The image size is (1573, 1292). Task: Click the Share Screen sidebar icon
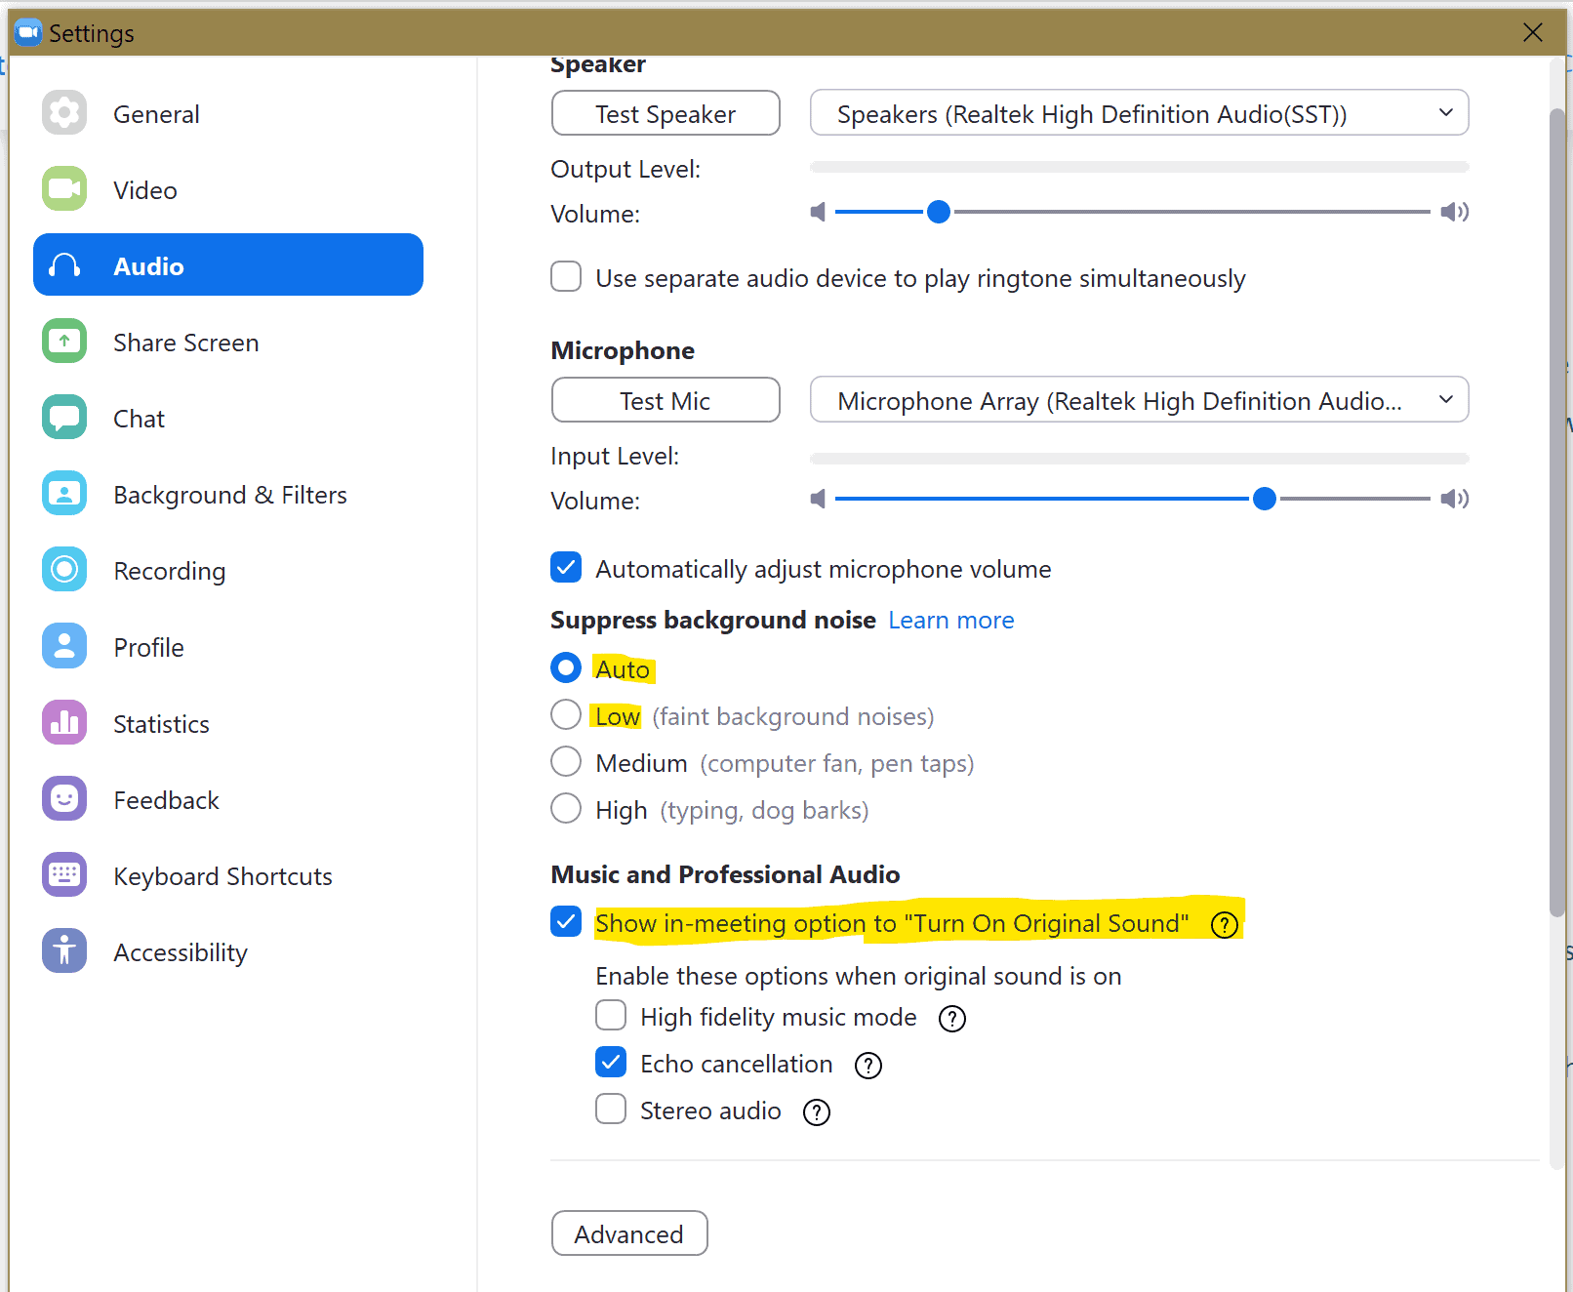click(64, 342)
